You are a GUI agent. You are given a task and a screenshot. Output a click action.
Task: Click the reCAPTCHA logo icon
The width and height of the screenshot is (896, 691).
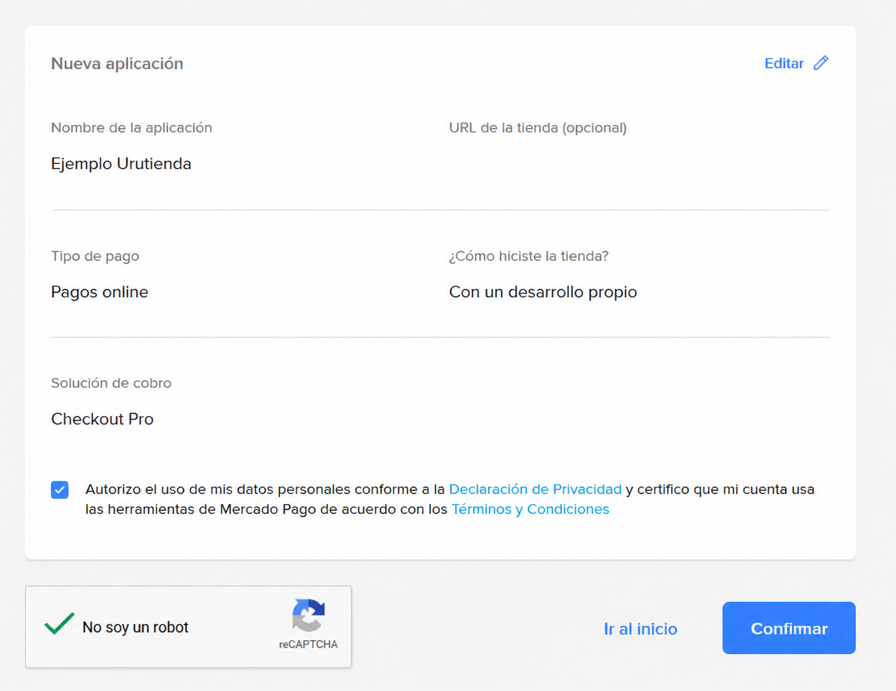click(x=308, y=615)
